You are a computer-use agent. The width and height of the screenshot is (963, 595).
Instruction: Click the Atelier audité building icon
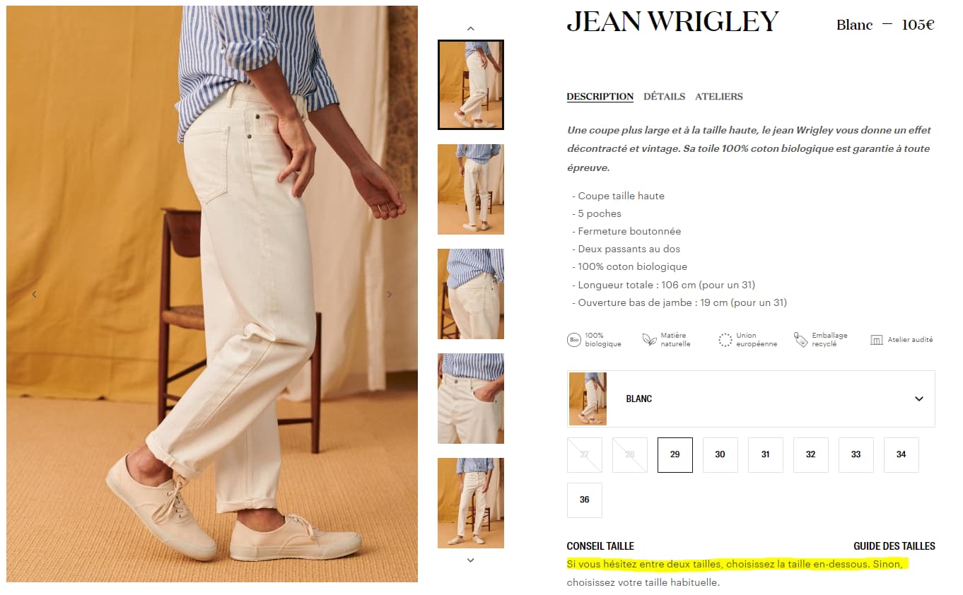(877, 340)
